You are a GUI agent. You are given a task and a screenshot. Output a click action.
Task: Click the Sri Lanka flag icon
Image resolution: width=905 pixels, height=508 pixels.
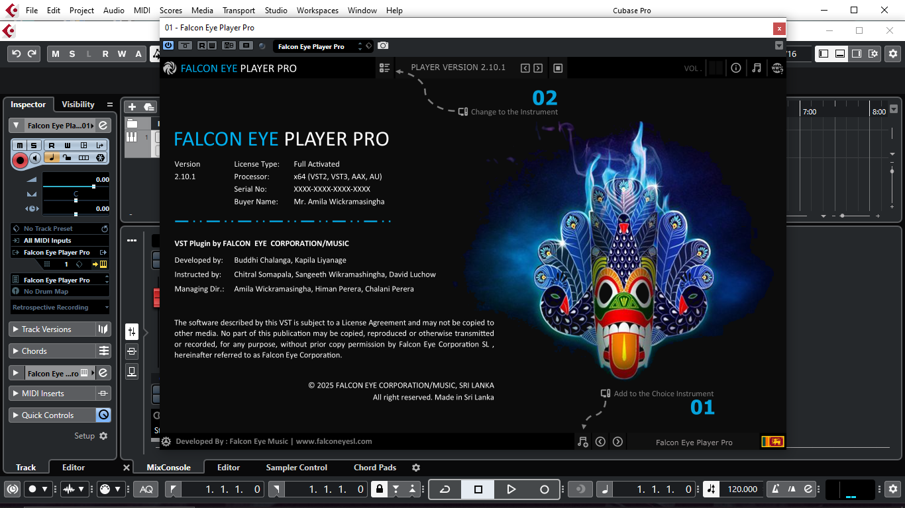(x=772, y=442)
